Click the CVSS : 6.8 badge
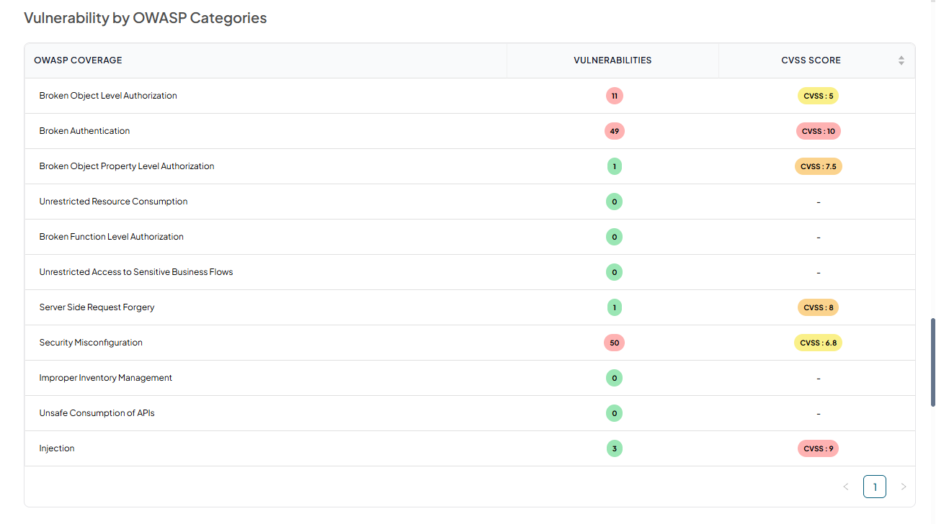 [818, 343]
